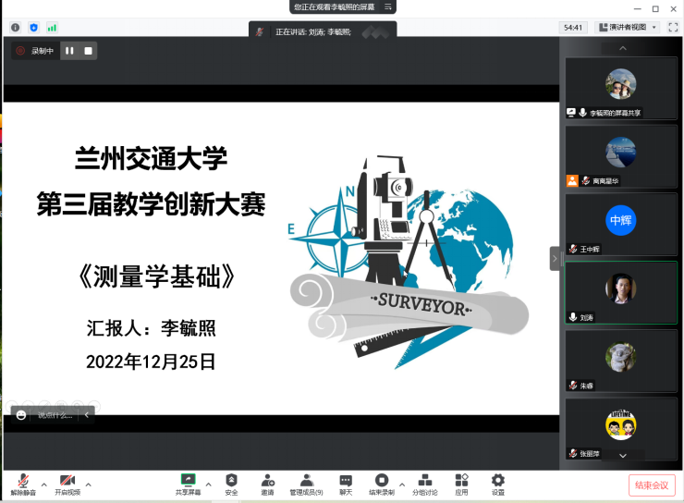Image resolution: width=684 pixels, height=503 pixels.
Task: Expand audio options arrow next to 解除静音
Action: (43, 484)
